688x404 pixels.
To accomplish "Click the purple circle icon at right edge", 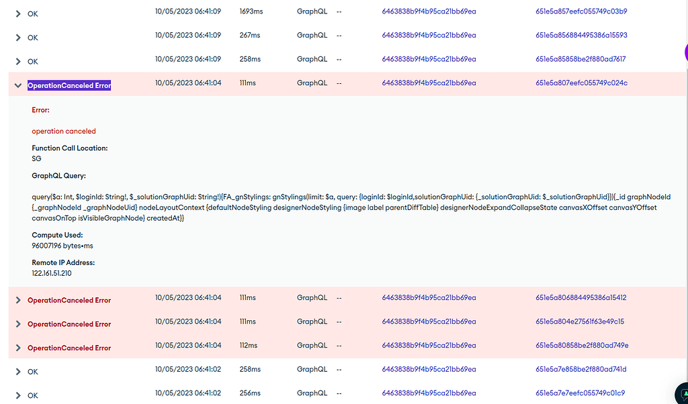I will pyautogui.click(x=685, y=52).
